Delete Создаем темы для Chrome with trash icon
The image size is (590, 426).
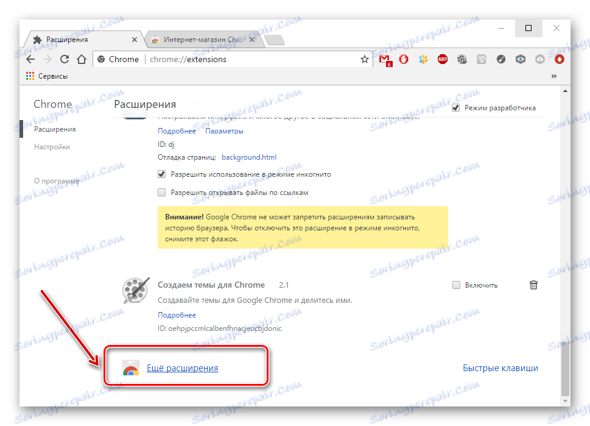point(533,285)
